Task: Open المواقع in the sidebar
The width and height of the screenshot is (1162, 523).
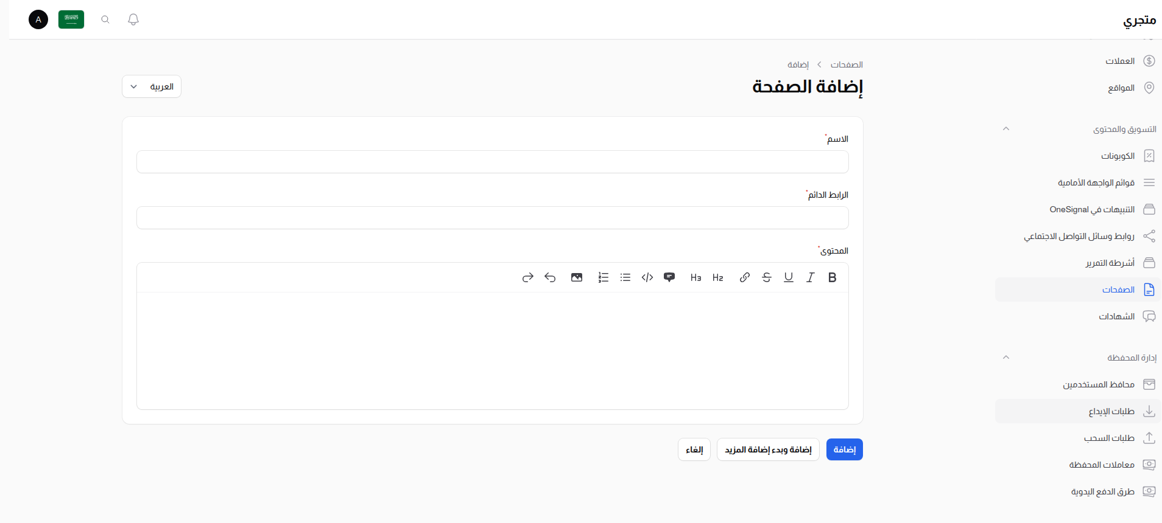Action: [x=1078, y=88]
